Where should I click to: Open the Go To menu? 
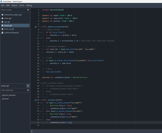click(x=21, y=5)
